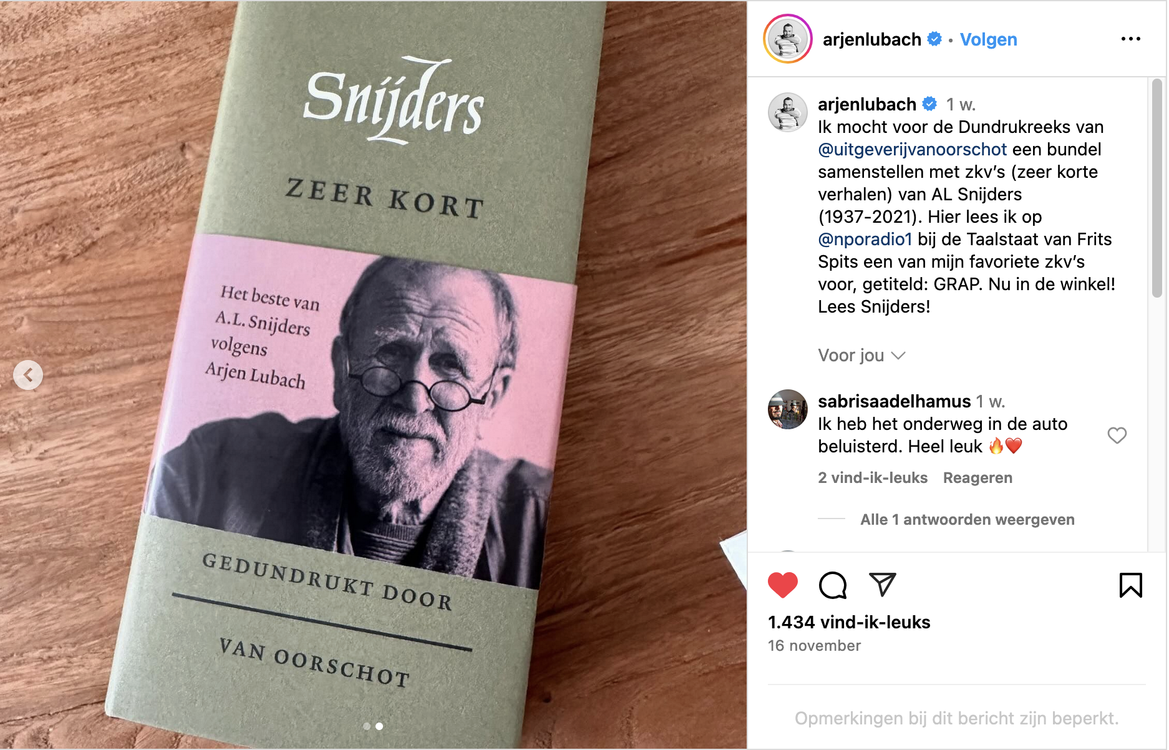This screenshot has width=1169, height=750.
Task: Click arjenlubach avatar beside the caption
Action: pyautogui.click(x=787, y=112)
